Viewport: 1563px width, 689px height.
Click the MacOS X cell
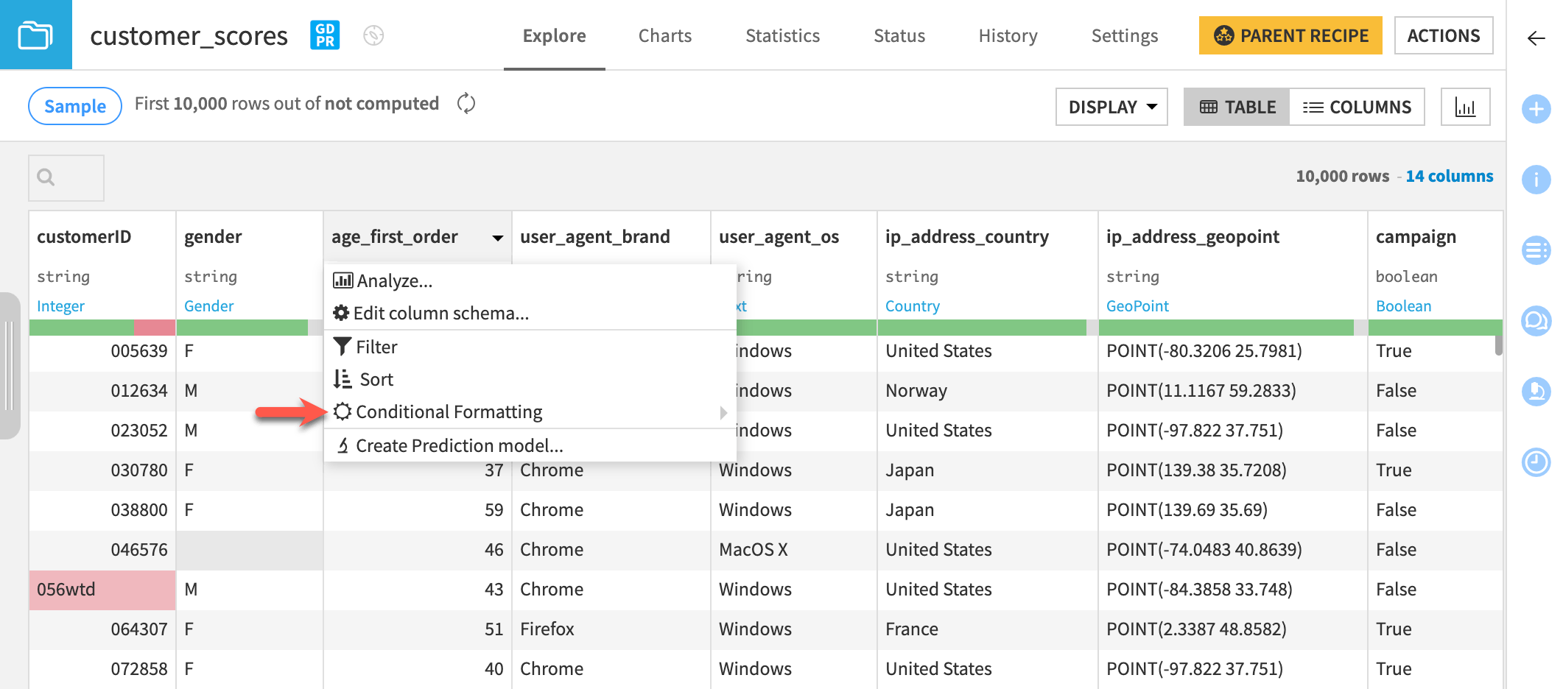[793, 550]
